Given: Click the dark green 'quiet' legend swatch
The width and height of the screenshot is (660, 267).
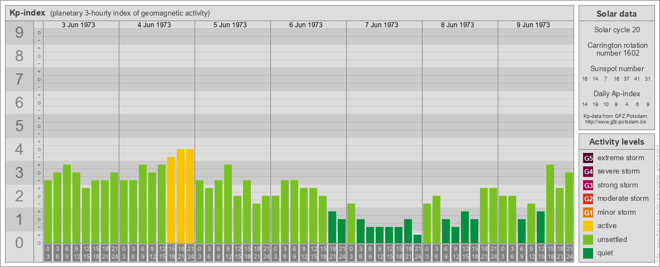Looking at the screenshot, I should click(588, 253).
